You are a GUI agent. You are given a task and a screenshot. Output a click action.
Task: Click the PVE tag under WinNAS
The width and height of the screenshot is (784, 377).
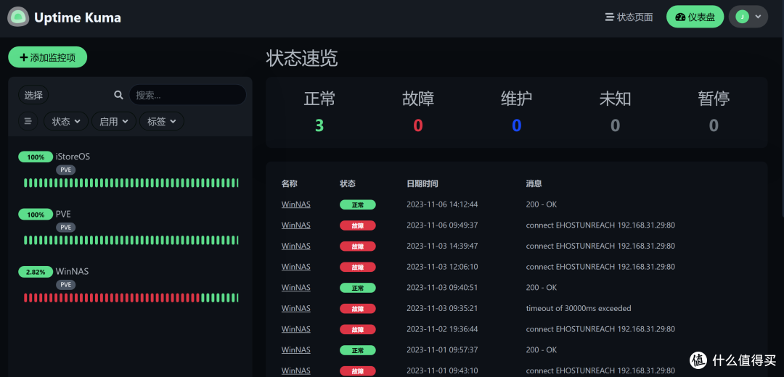point(65,285)
